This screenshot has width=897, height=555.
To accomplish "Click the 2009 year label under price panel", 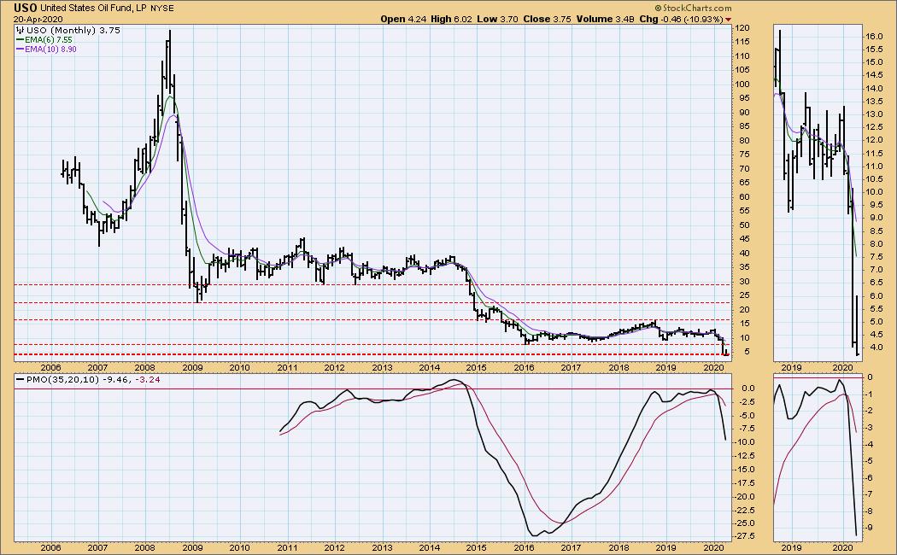I will pyautogui.click(x=192, y=368).
